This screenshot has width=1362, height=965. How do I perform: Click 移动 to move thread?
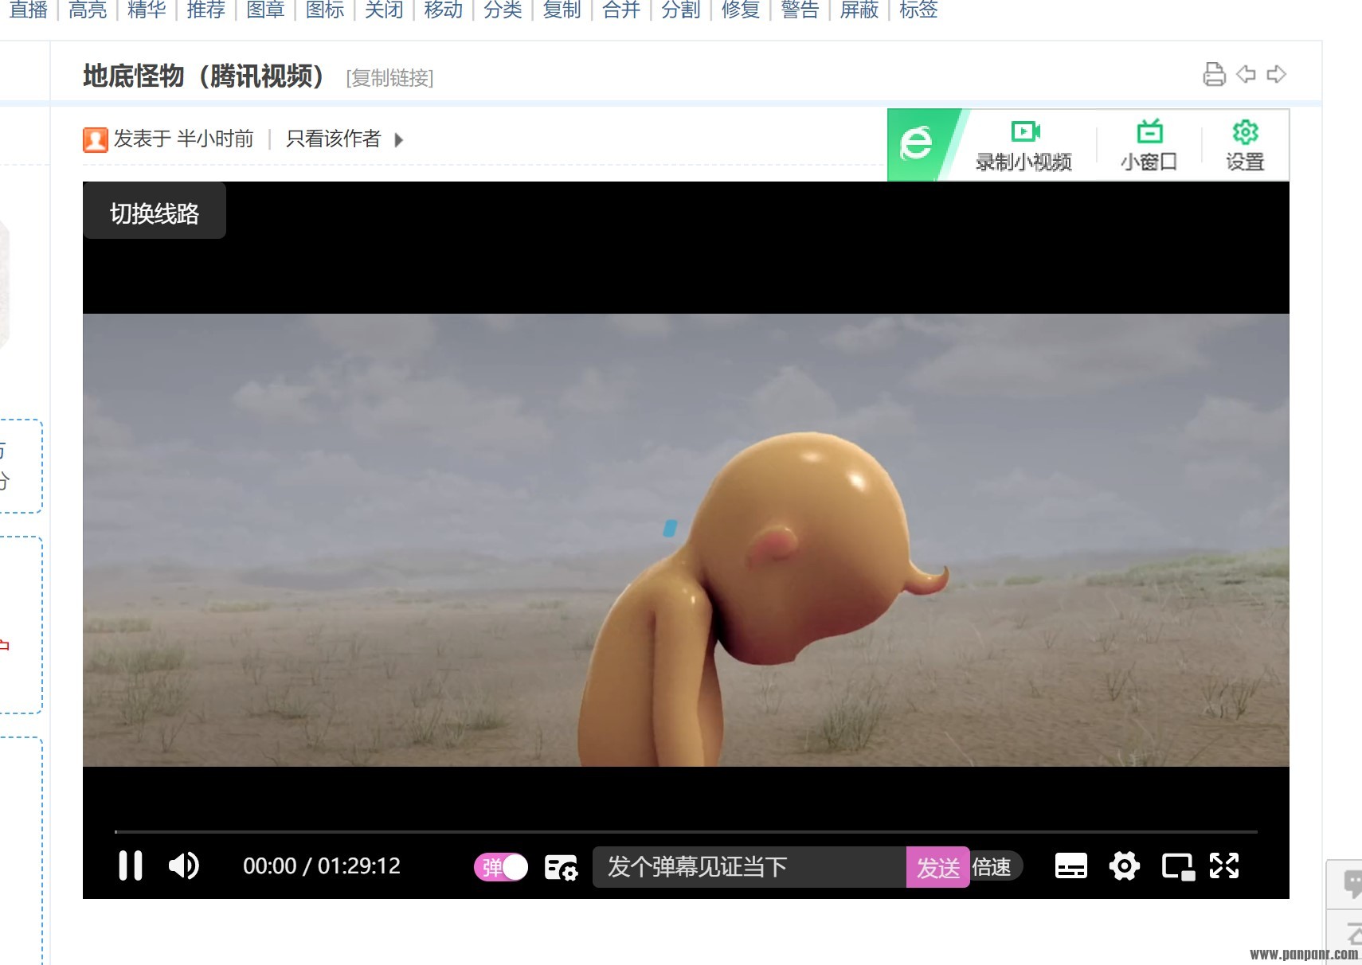(444, 10)
